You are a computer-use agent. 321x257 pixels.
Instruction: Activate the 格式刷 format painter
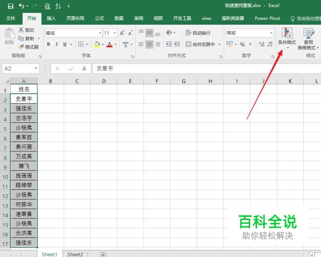(29, 47)
